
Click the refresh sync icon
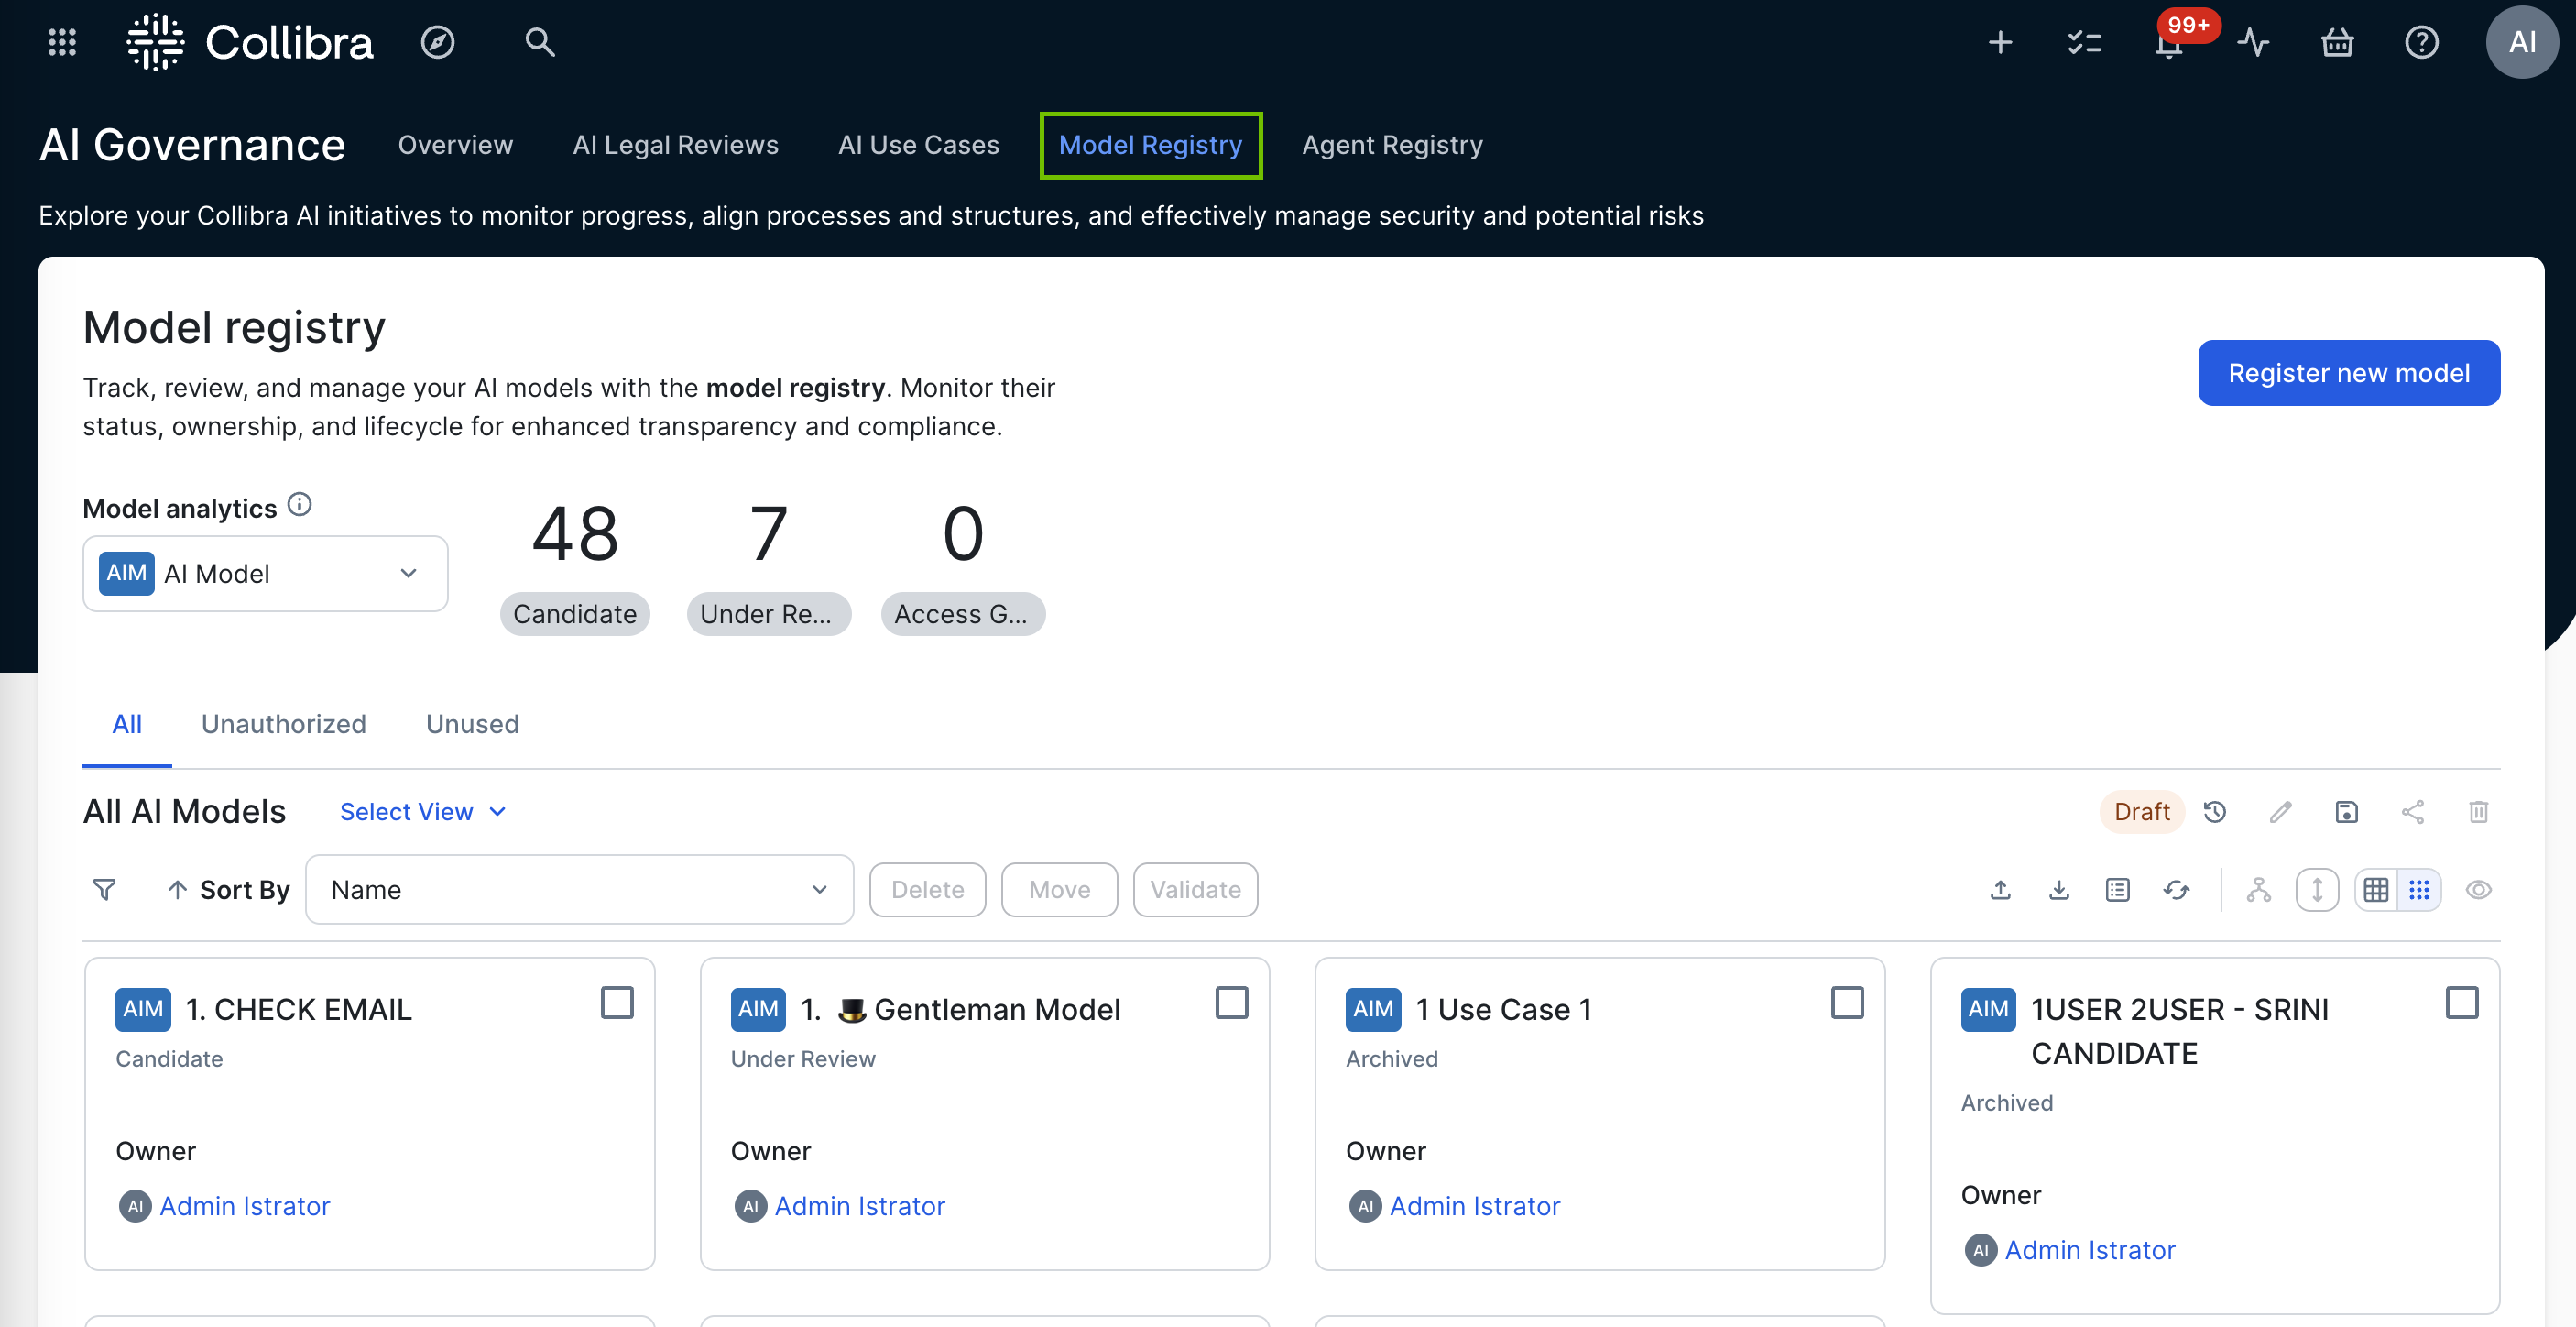tap(2176, 890)
